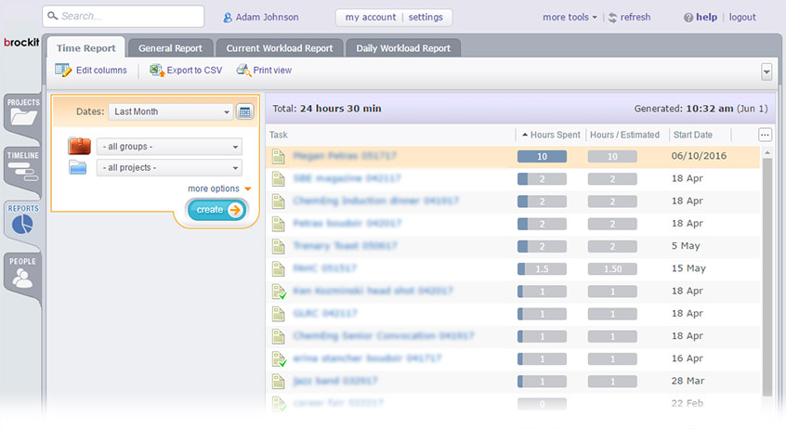Switch to Current Workload Report tab
The width and height of the screenshot is (786, 429).
280,48
